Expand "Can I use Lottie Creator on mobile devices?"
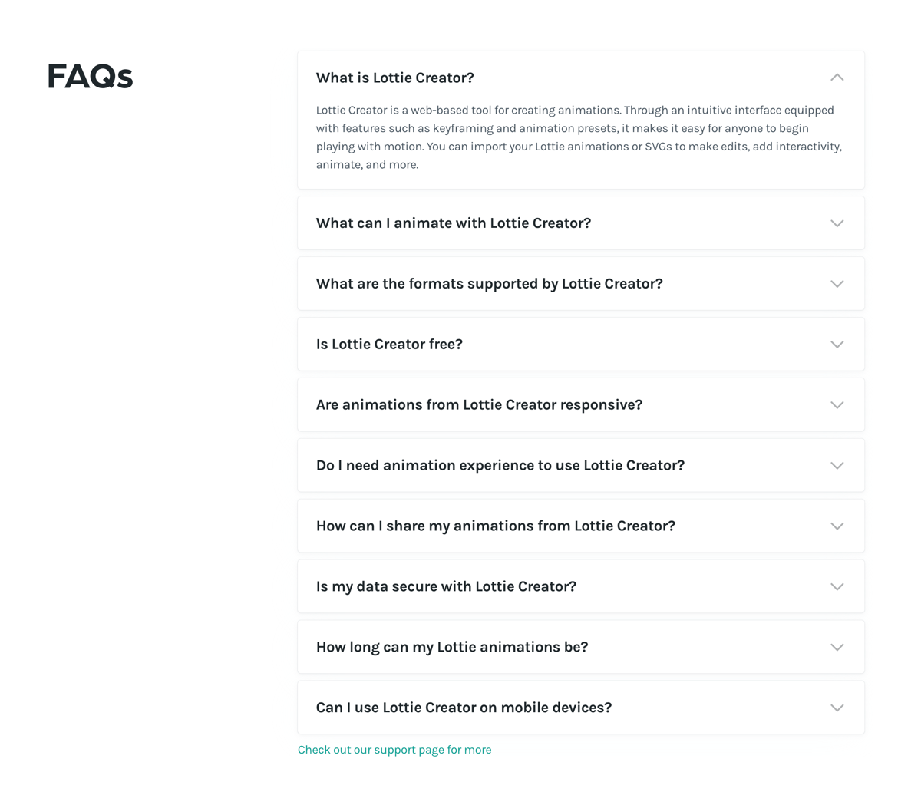Screen dimensions: 921x805 coord(581,707)
